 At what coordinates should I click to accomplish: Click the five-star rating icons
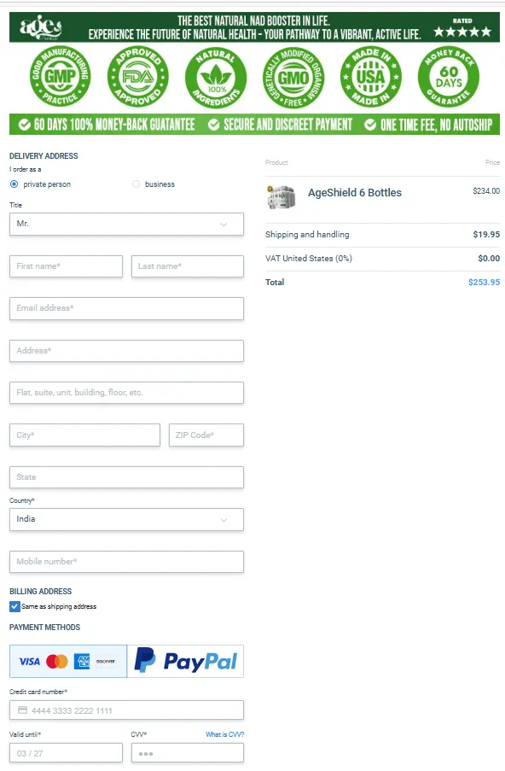[462, 32]
